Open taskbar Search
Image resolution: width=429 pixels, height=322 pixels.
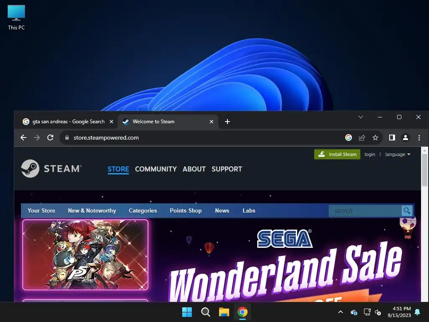click(205, 312)
